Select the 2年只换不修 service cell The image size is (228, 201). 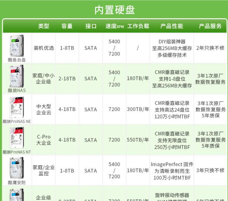210,48
